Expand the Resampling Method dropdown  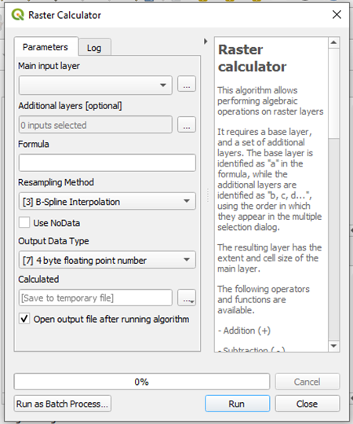tap(107, 201)
